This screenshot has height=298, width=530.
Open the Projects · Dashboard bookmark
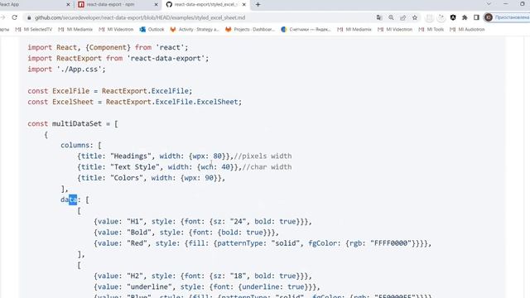tap(250, 30)
